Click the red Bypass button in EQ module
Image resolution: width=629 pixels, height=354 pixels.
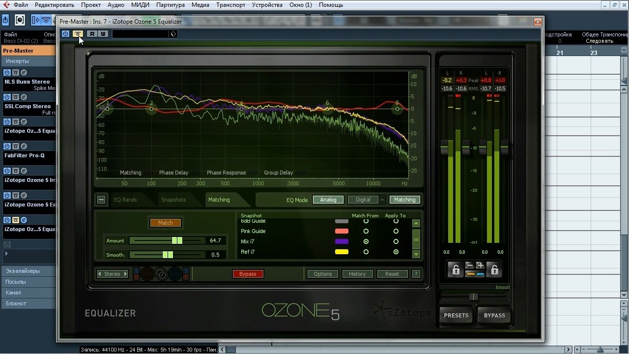coord(248,274)
